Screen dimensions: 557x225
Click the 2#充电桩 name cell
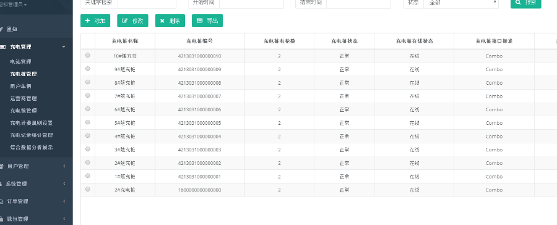124,190
